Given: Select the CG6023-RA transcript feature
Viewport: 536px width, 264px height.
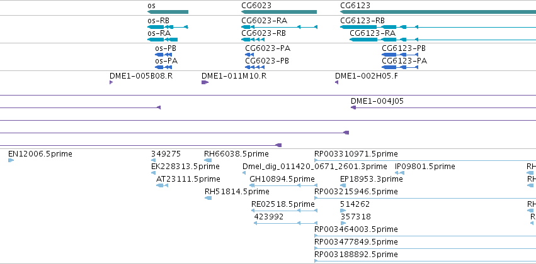Looking at the screenshot, I should tap(279, 27).
